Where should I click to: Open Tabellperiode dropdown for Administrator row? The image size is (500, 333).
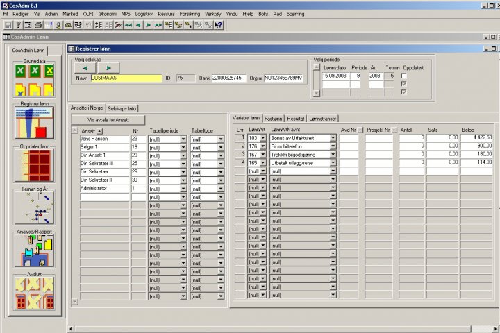pyautogui.click(x=183, y=189)
